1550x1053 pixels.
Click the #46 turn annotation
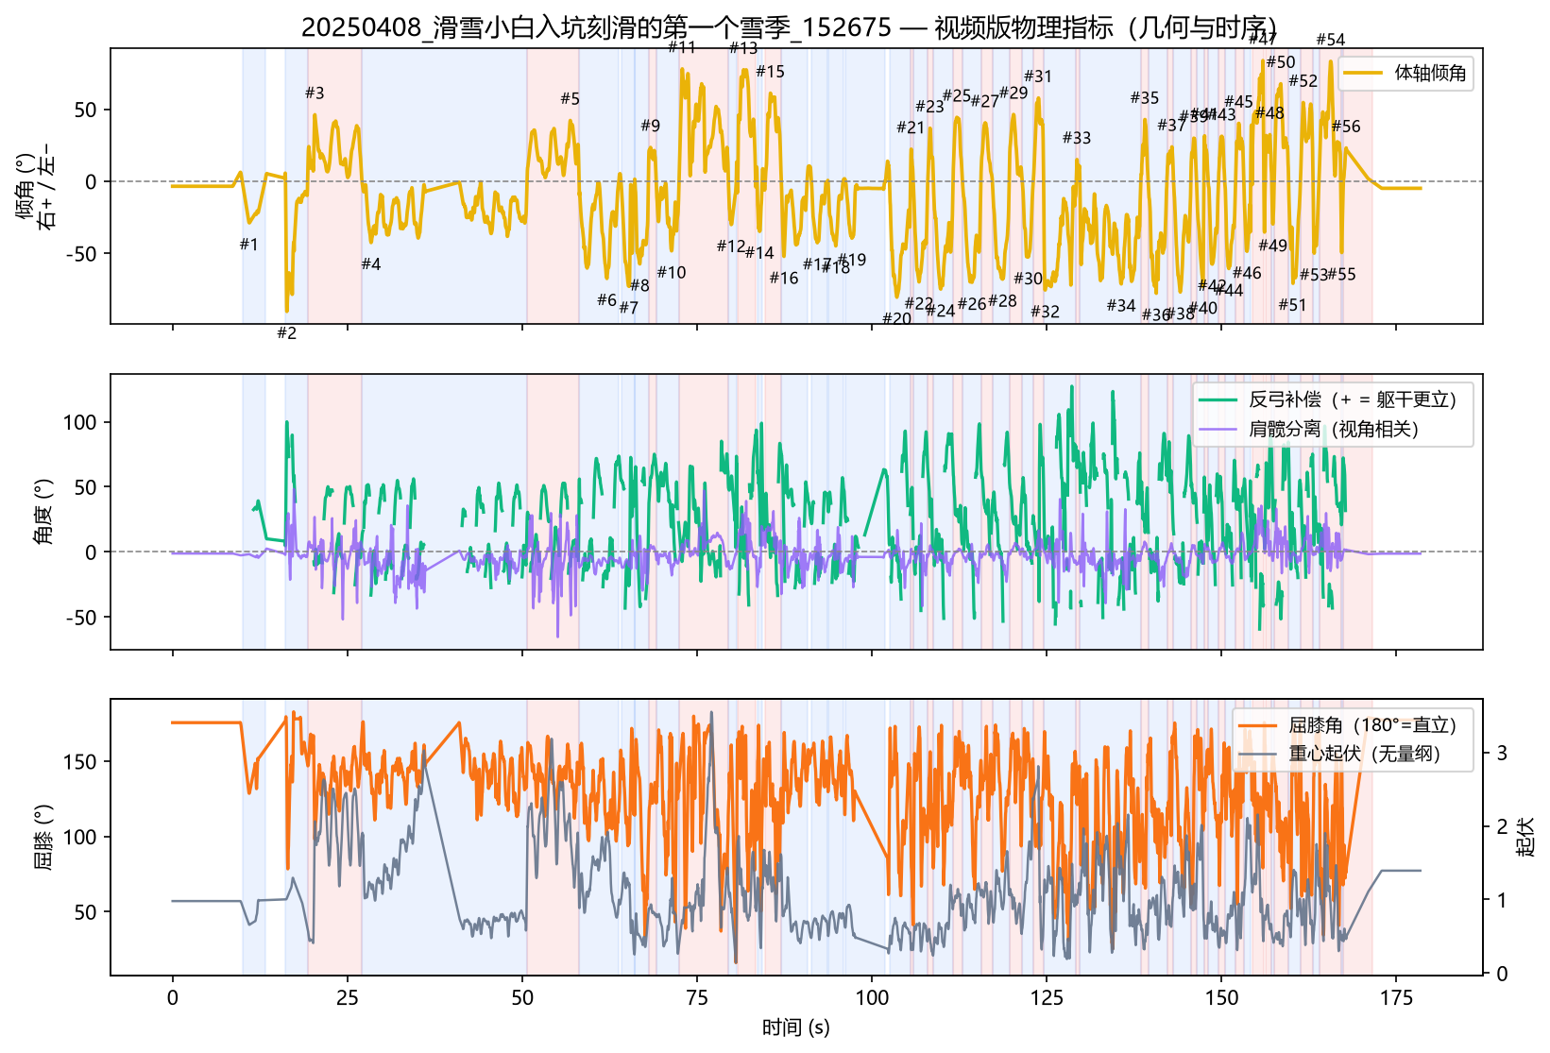click(x=1247, y=273)
